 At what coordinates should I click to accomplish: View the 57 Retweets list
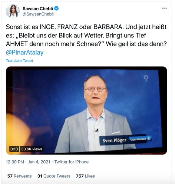coord(20,176)
